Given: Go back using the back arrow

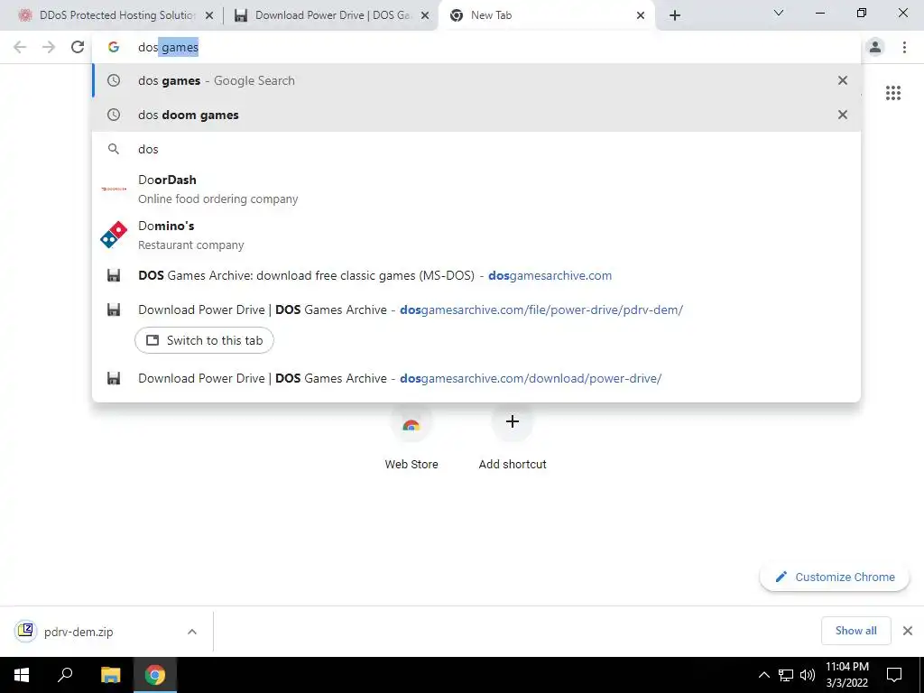Looking at the screenshot, I should coord(20,47).
